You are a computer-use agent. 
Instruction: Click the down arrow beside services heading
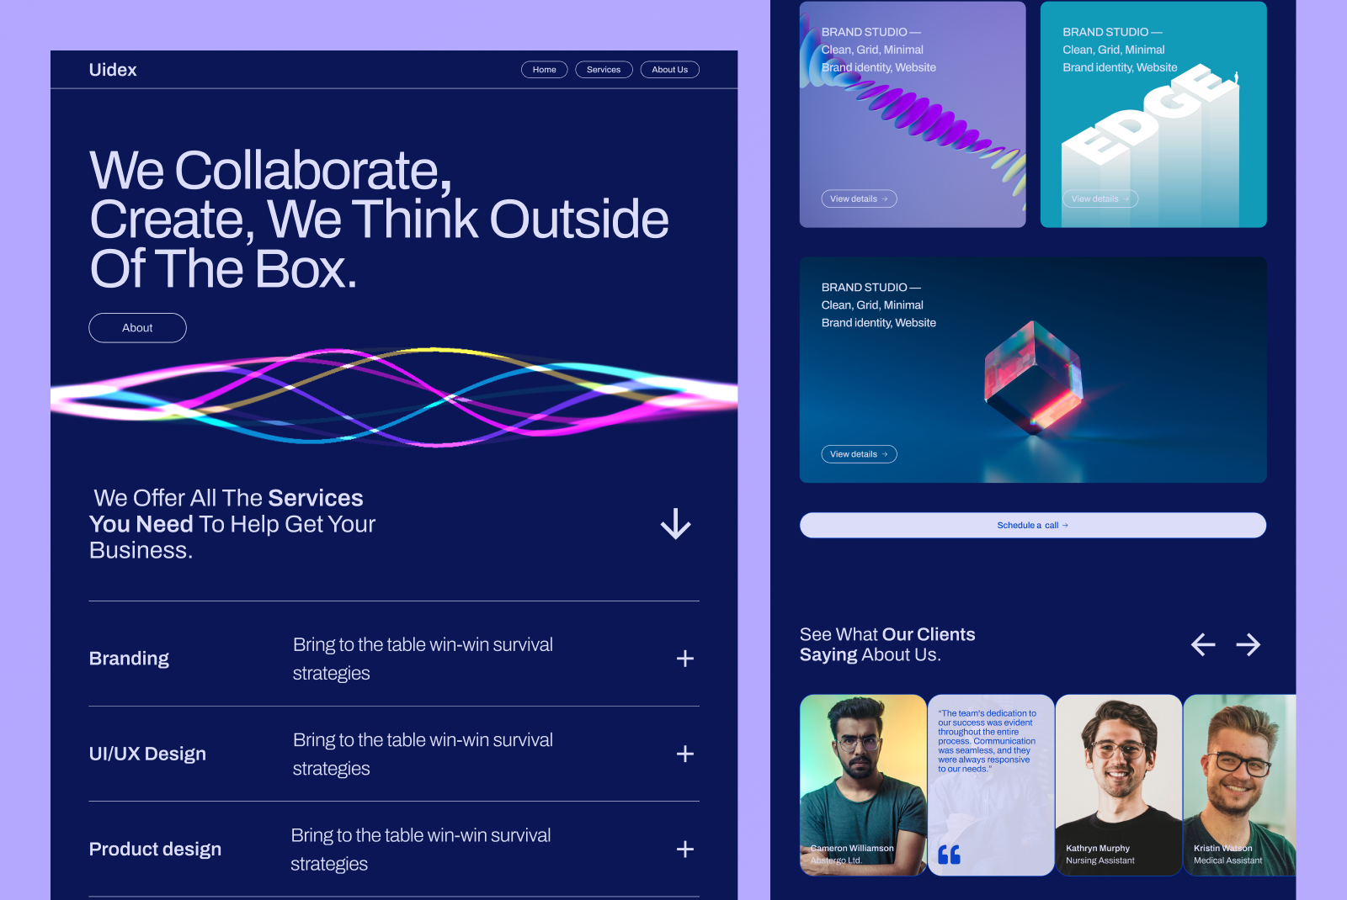click(675, 524)
